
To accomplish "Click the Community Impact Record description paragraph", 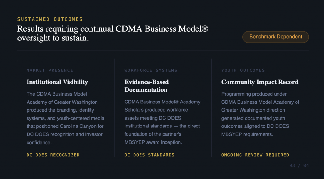I will click(260, 114).
